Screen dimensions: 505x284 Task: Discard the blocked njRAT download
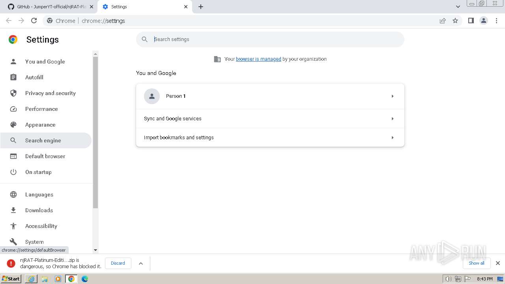pyautogui.click(x=118, y=263)
